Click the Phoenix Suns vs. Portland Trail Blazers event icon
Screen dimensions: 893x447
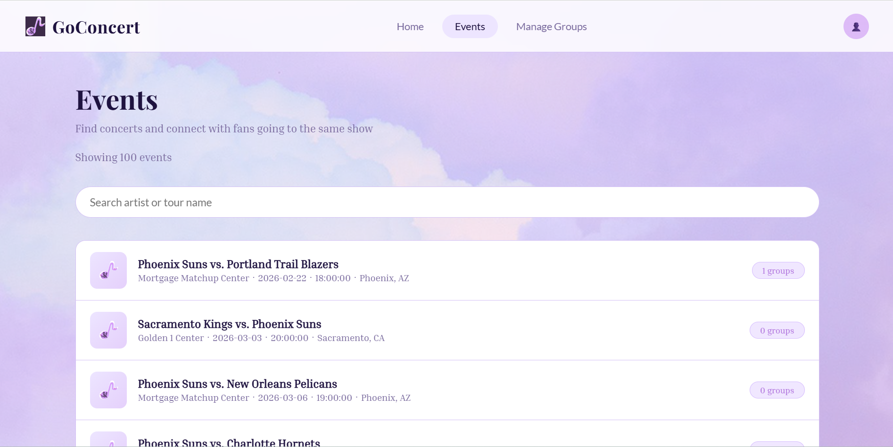click(x=108, y=270)
